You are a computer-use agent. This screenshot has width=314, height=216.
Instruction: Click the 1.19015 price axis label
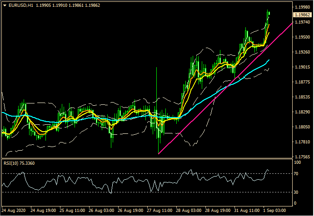302,67
